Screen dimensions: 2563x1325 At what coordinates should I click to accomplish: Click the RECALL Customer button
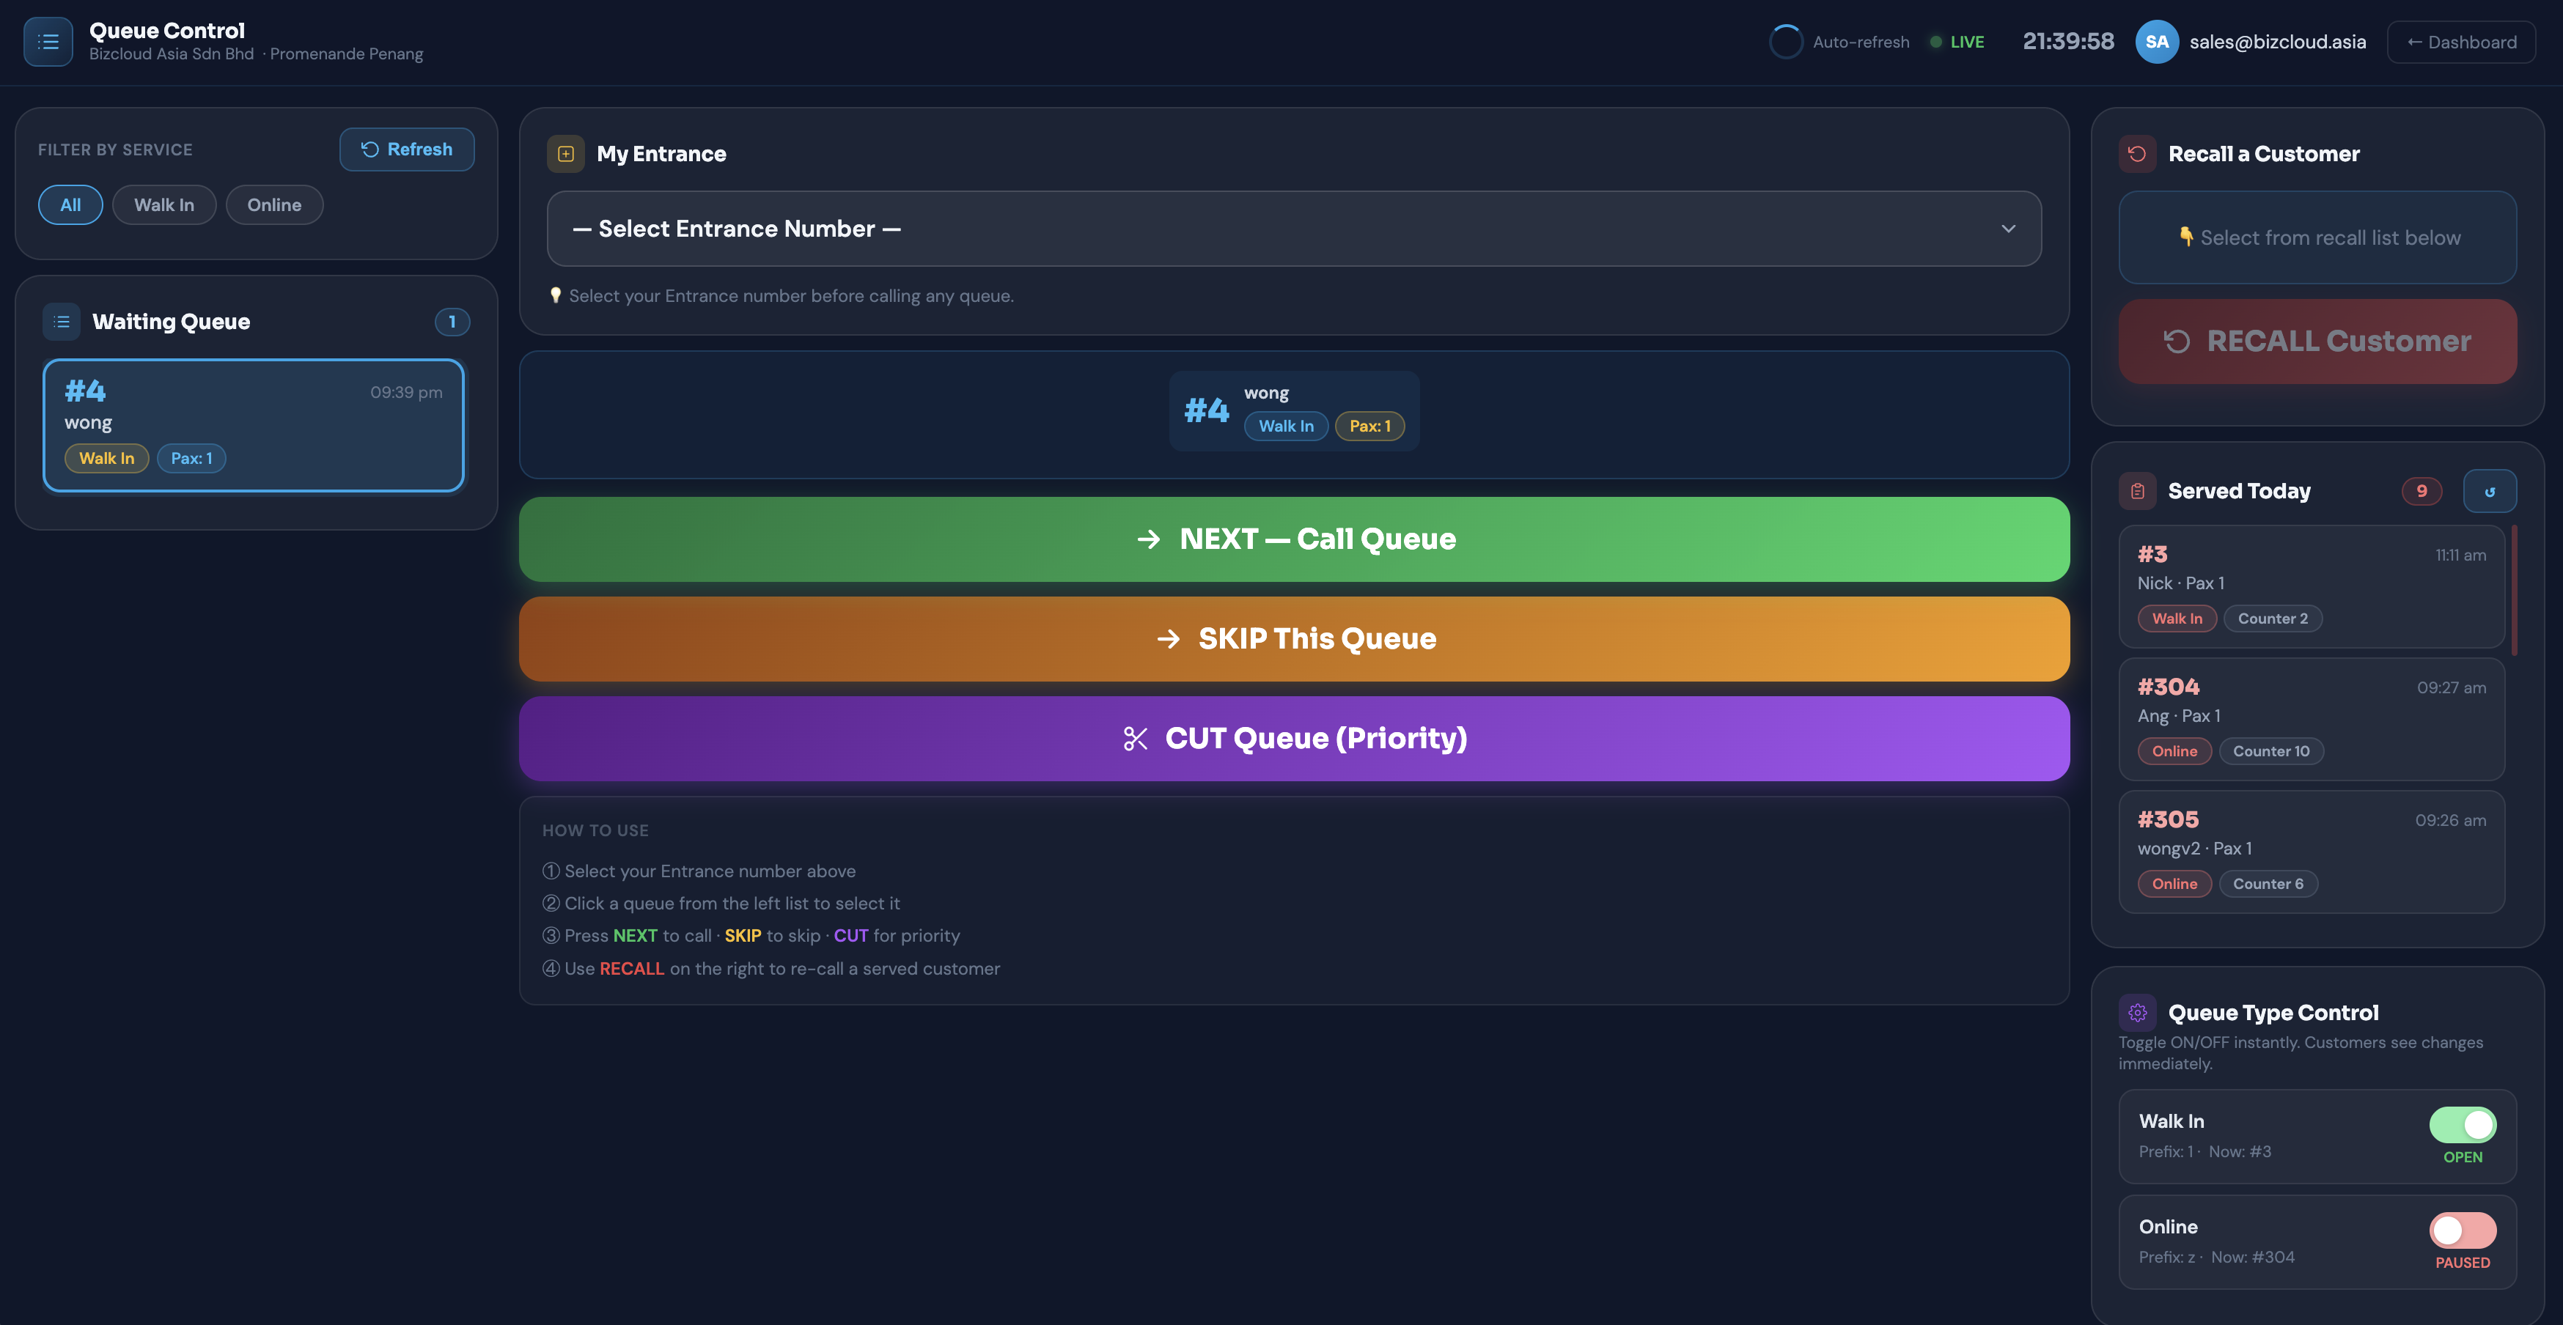(2316, 342)
